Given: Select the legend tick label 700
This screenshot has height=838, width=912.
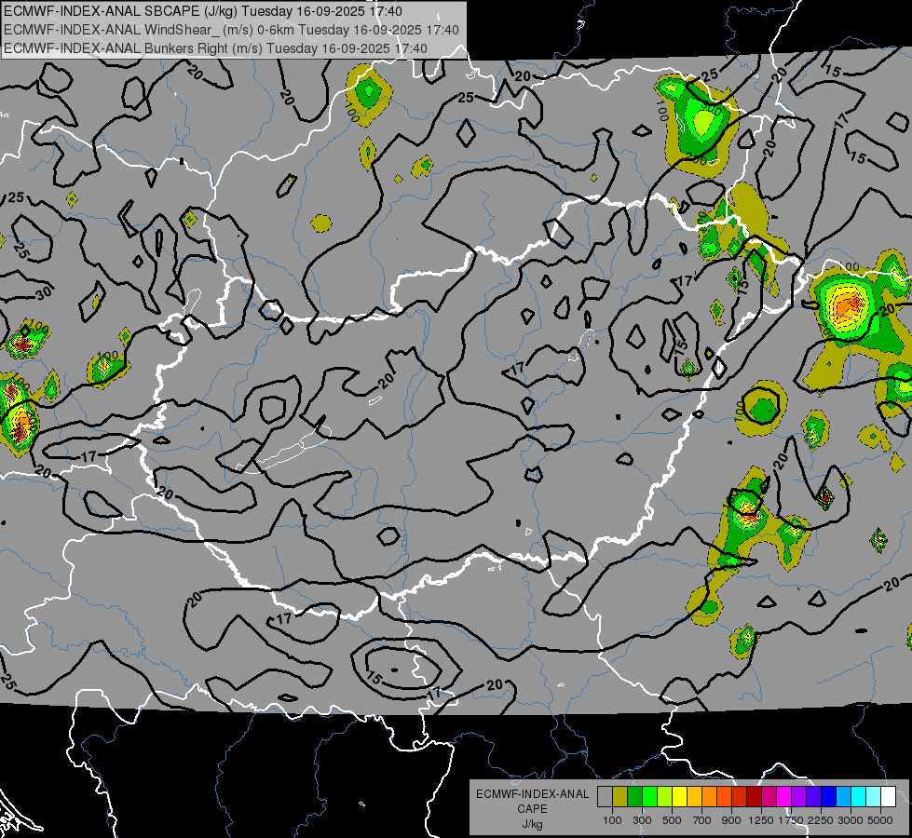Looking at the screenshot, I should click(702, 820).
